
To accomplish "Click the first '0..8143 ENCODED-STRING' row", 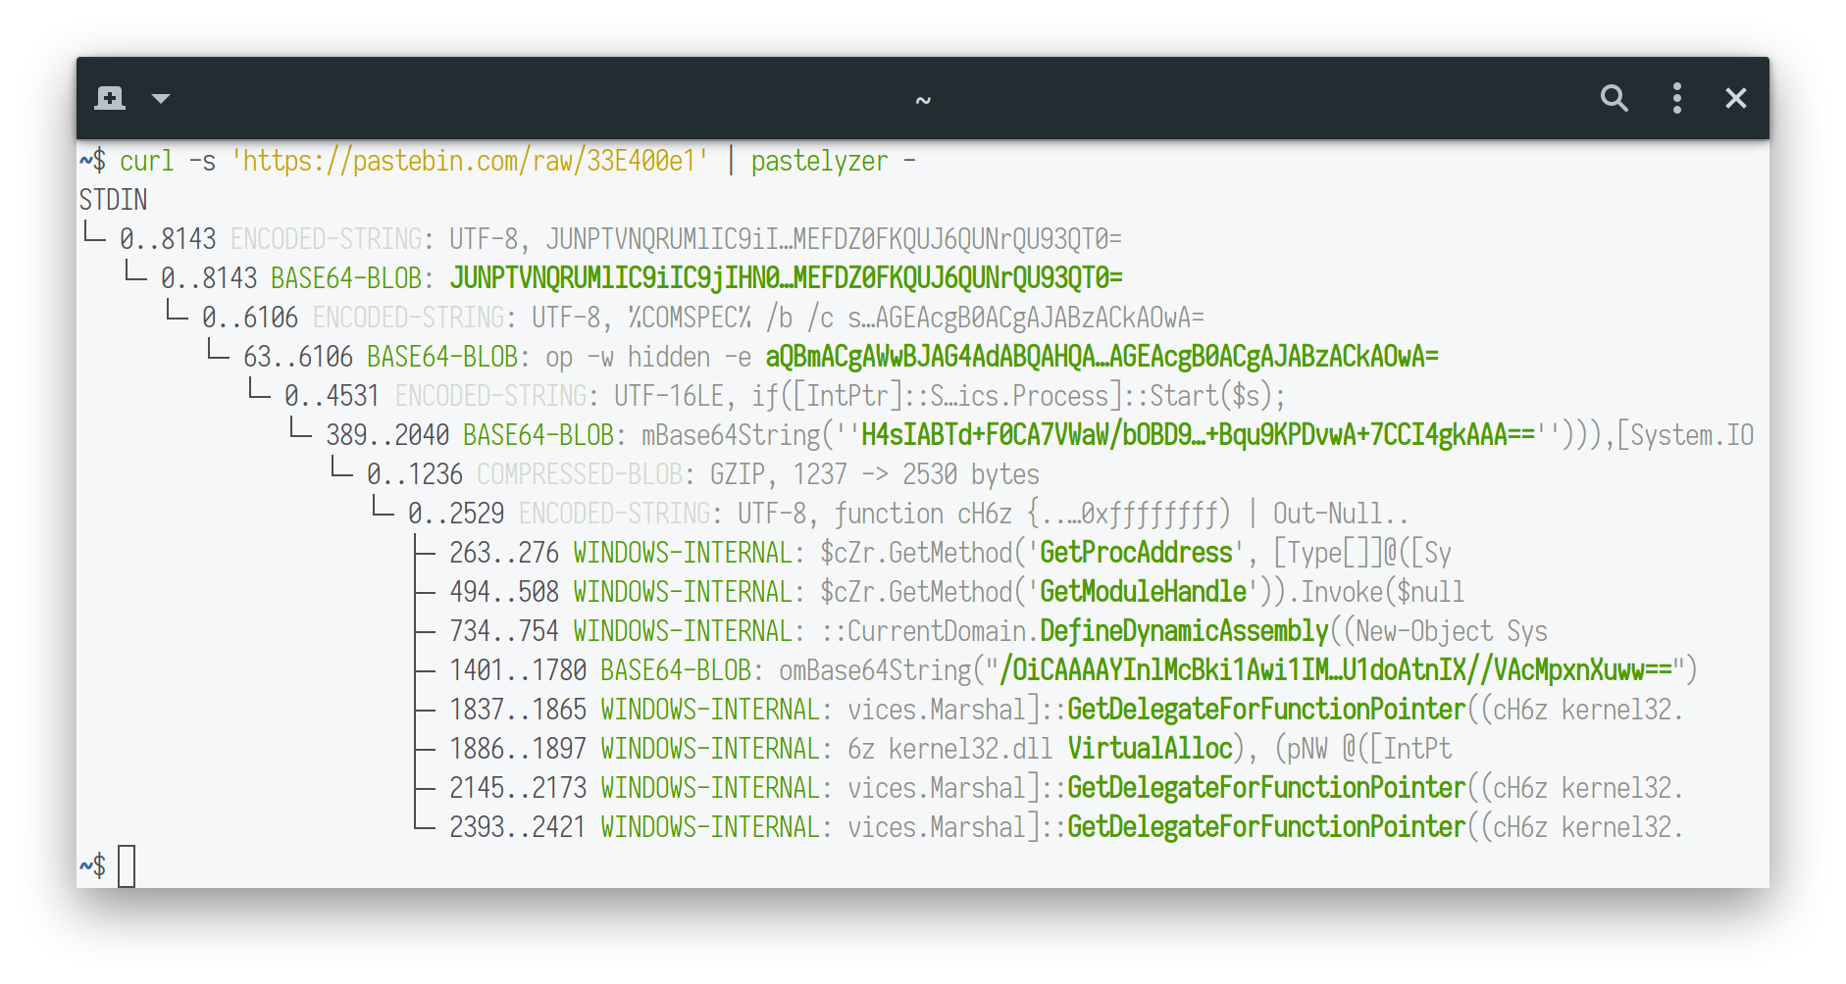I will pos(620,239).
